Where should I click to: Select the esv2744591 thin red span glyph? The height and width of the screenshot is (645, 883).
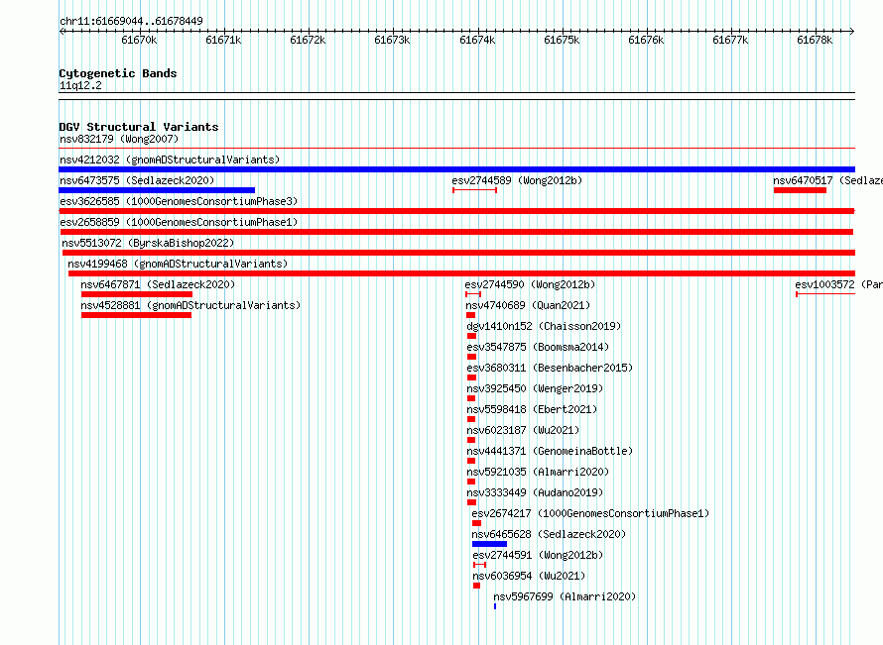[x=480, y=565]
